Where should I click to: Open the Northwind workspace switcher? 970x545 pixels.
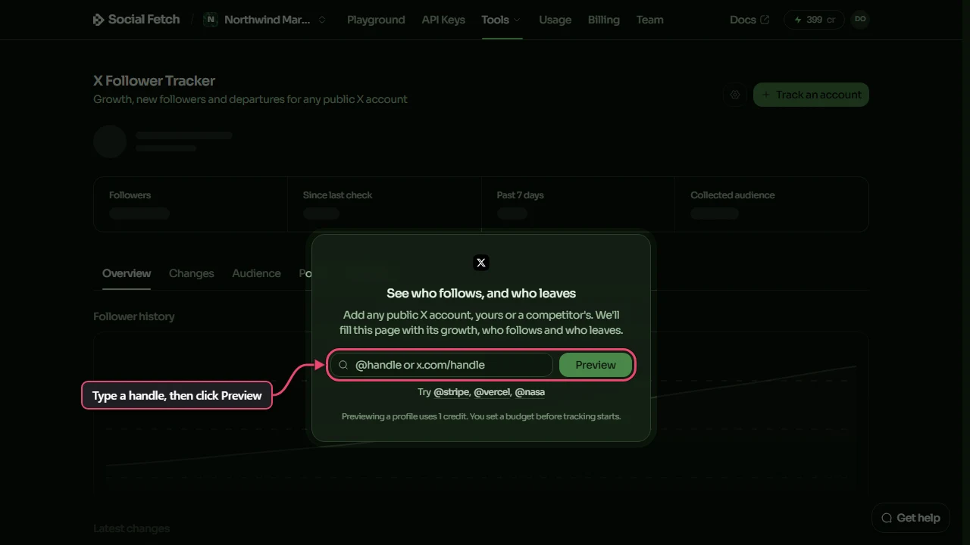264,20
